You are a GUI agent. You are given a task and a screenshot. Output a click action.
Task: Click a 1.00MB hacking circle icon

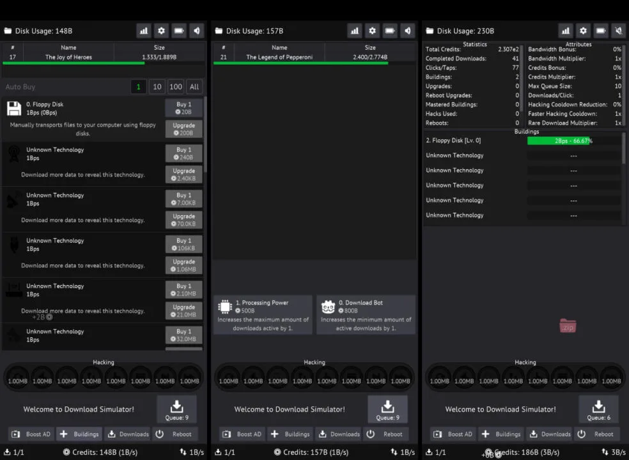(x=17, y=376)
